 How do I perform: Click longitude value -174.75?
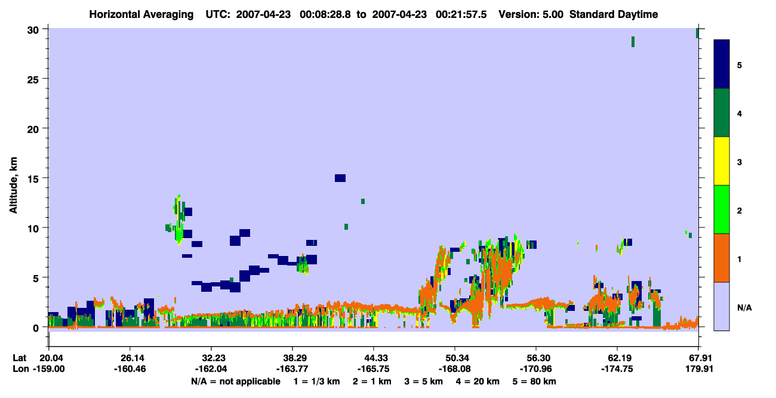point(617,369)
